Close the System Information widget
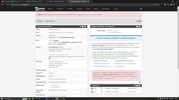Image resolution: width=179 pixels, height=100 pixels. pyautogui.click(x=85, y=27)
